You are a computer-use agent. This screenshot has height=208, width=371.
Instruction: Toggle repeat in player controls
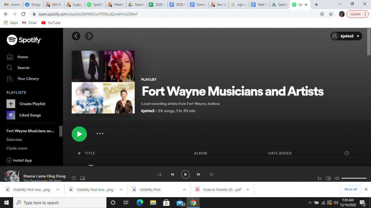point(212,174)
